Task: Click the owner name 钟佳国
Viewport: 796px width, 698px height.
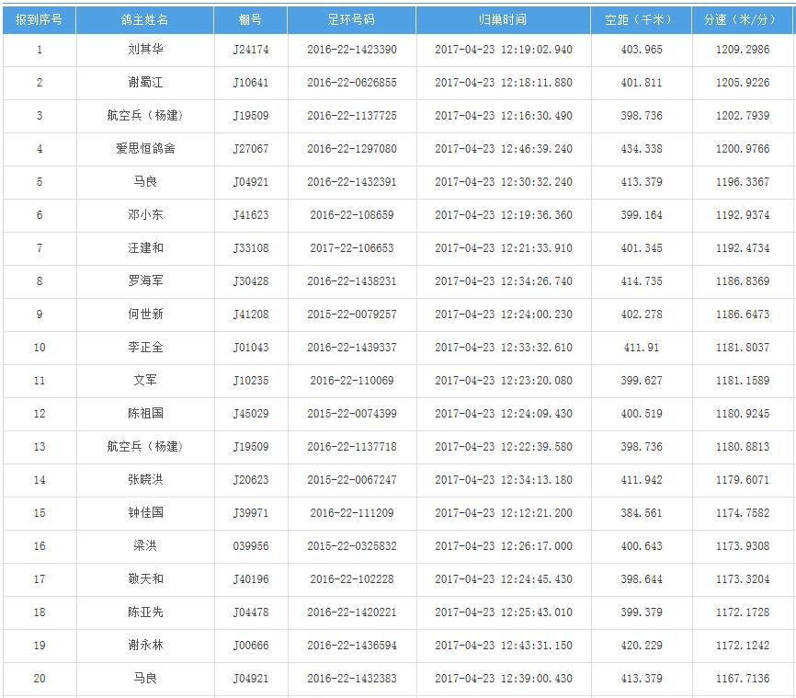Action: [x=144, y=513]
